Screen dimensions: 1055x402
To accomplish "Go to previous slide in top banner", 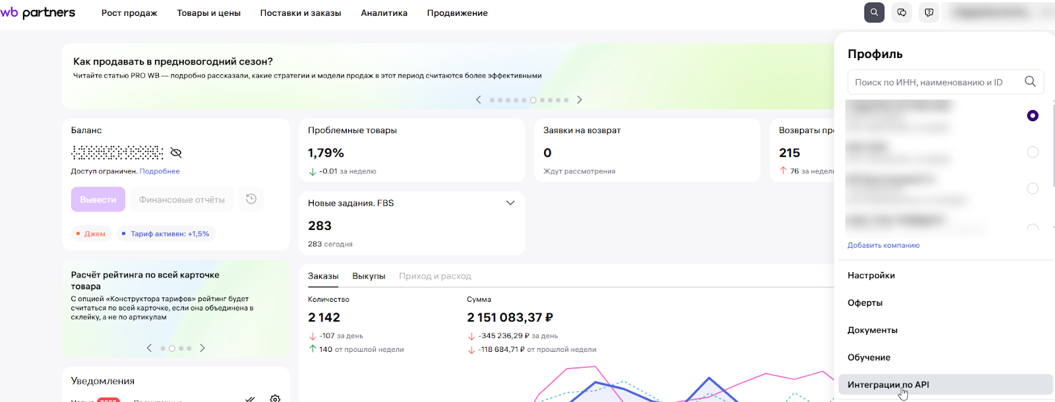I will (479, 100).
